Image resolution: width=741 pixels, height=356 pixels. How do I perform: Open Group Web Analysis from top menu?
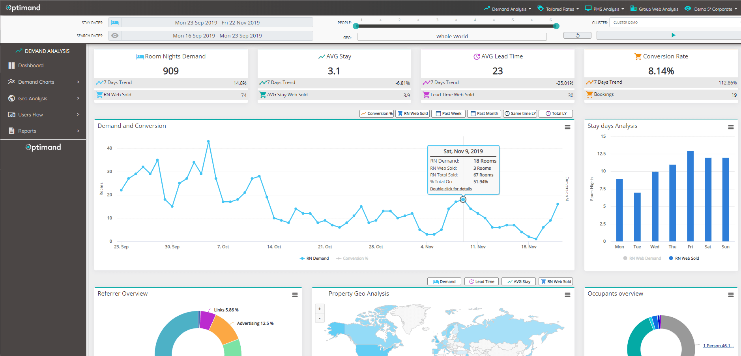click(655, 9)
